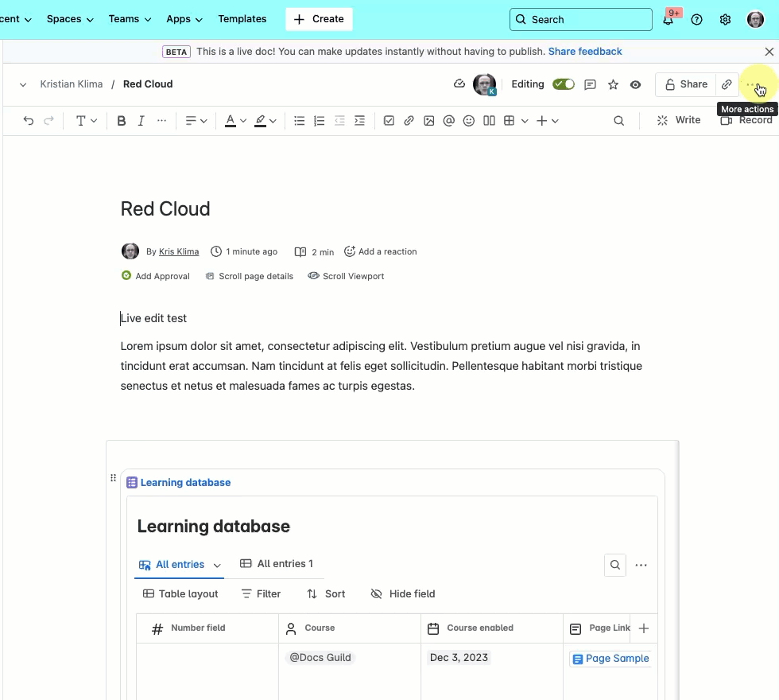Expand the All entries view selector
Viewport: 779px width, 700px height.
point(217,565)
